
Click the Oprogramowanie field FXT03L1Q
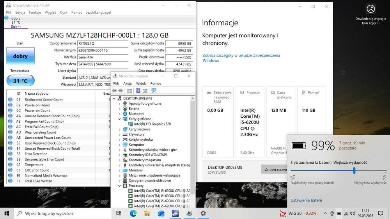click(x=103, y=43)
